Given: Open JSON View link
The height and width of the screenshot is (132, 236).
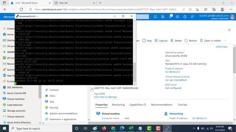Looking at the screenshot, I should point(222,47).
